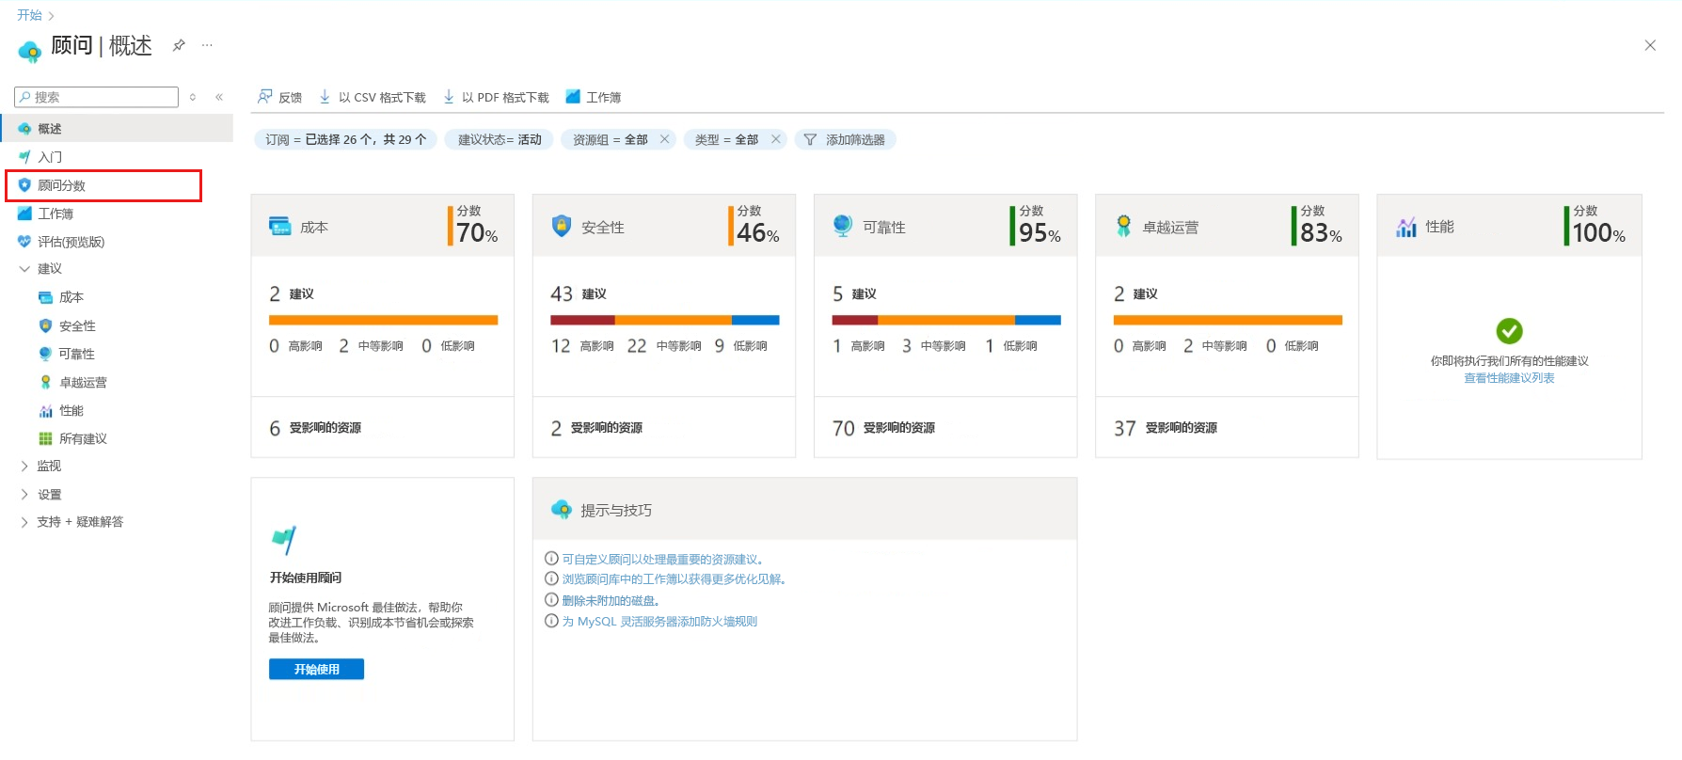Click the 开始 breadcrumb link
The width and height of the screenshot is (1682, 760).
[29, 15]
